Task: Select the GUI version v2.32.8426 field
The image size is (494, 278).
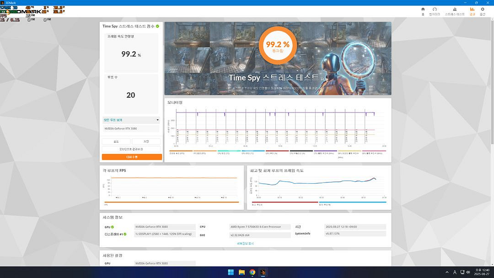Action: pos(260,235)
